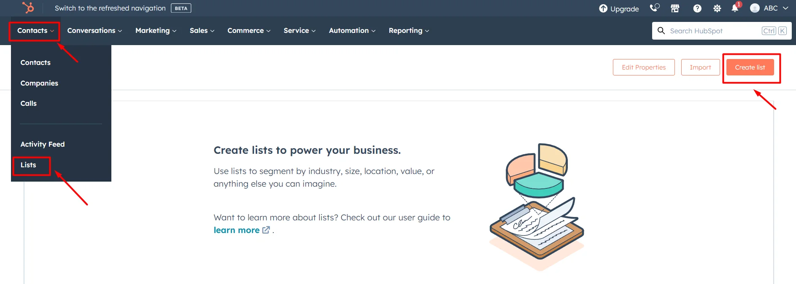Click the search magnifier icon
The image size is (796, 284).
[661, 31]
